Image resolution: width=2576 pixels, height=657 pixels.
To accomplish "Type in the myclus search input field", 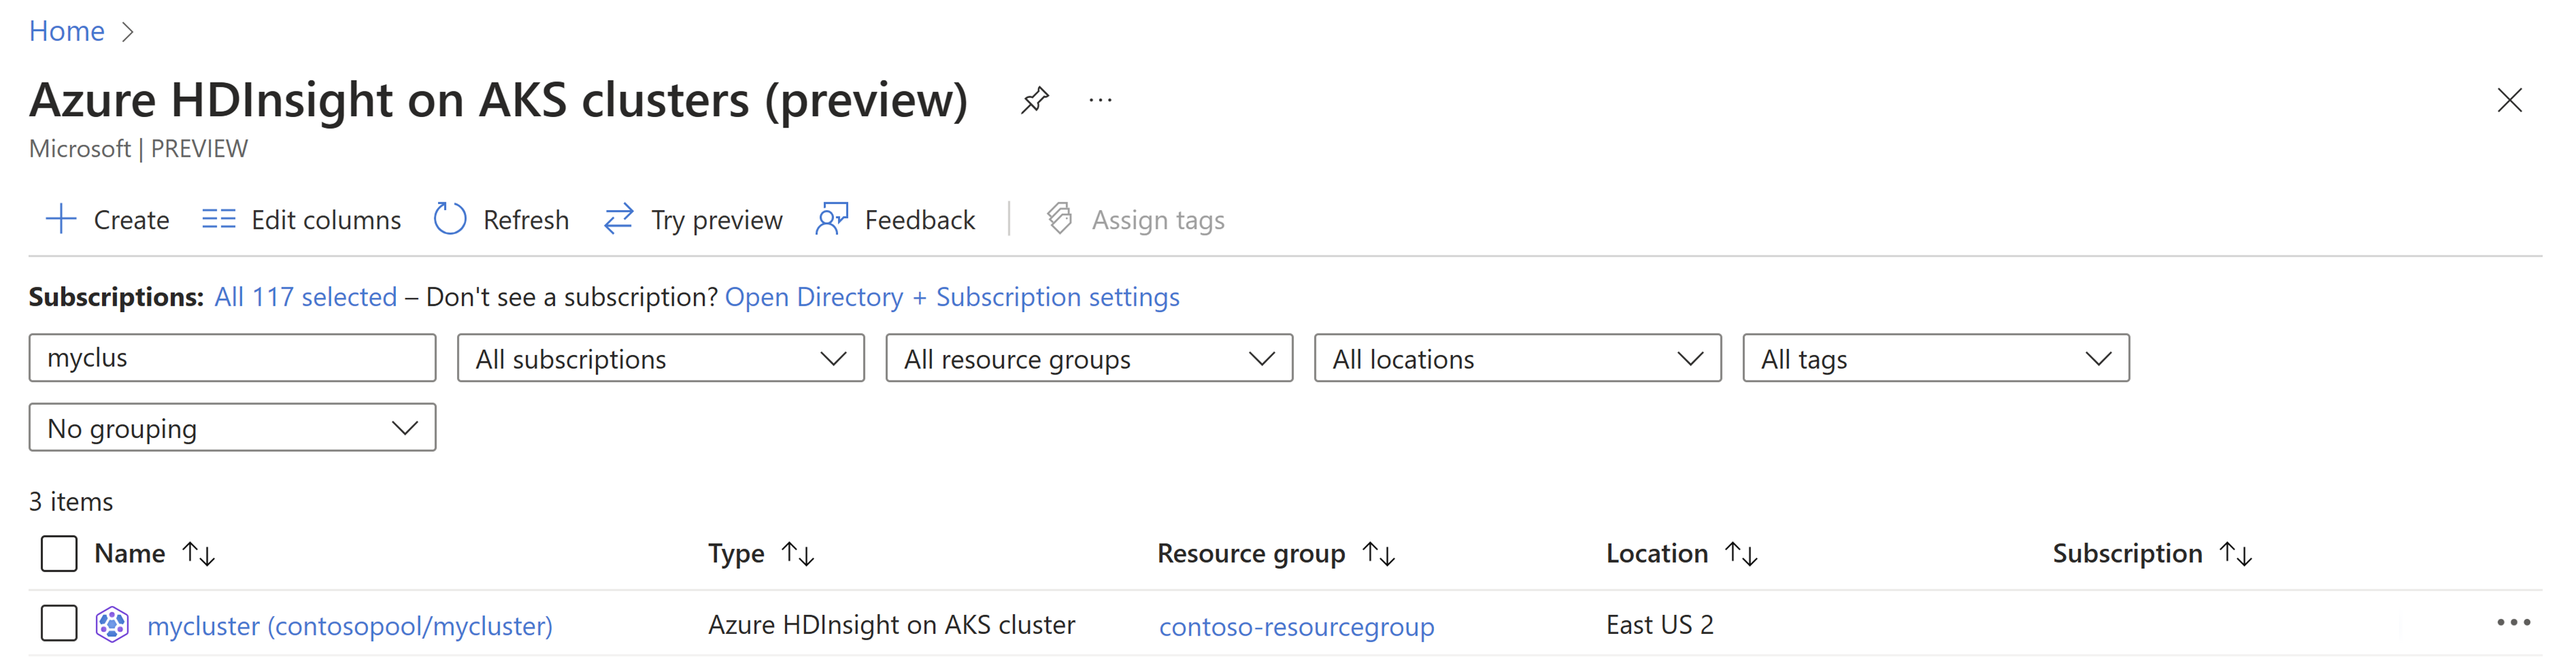I will pos(233,357).
